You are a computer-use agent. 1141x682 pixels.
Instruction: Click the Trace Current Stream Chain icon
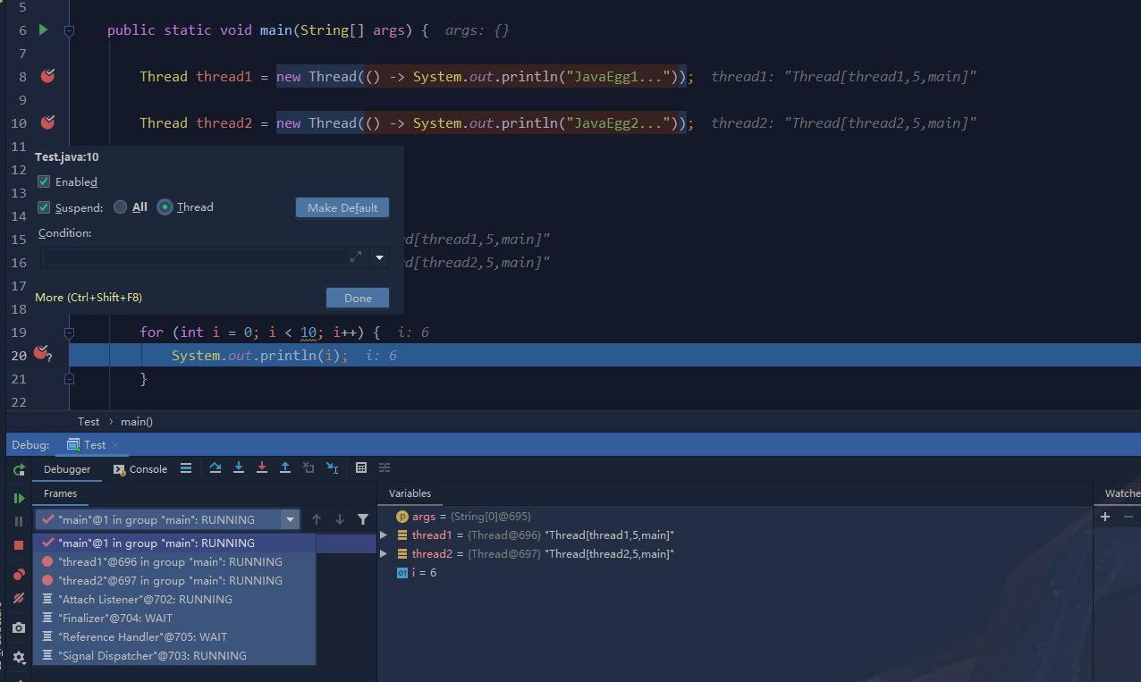[385, 467]
